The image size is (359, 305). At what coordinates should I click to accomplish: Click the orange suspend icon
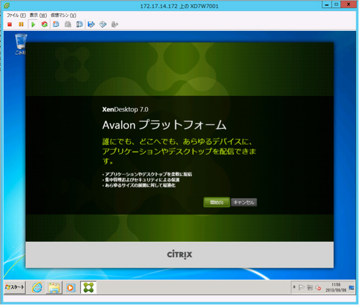click(x=21, y=24)
